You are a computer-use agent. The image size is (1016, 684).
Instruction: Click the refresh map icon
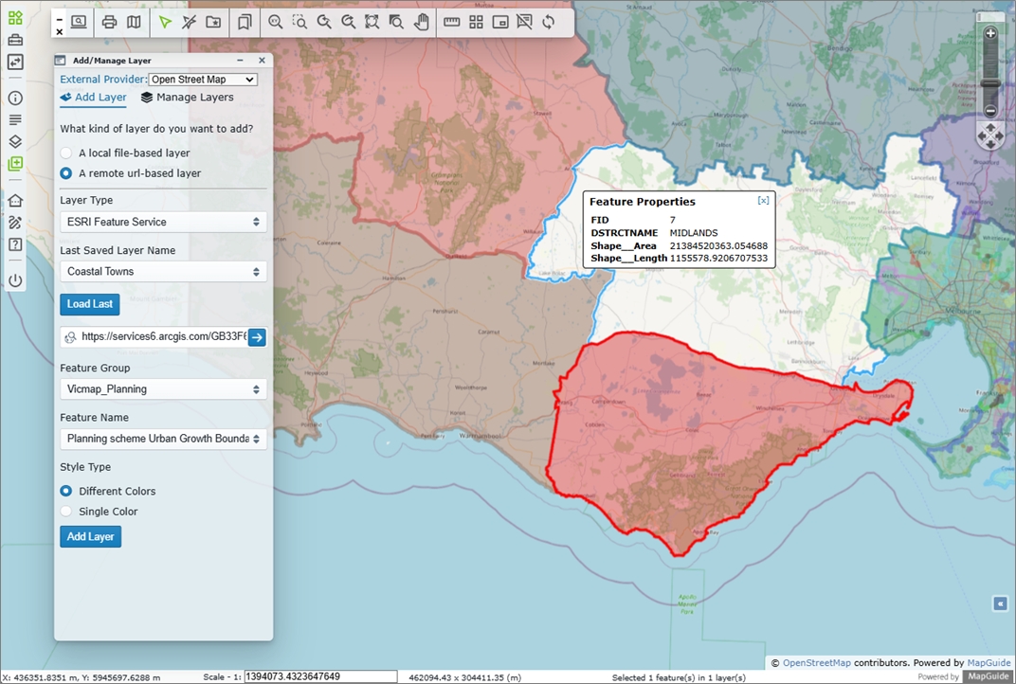[x=549, y=22]
